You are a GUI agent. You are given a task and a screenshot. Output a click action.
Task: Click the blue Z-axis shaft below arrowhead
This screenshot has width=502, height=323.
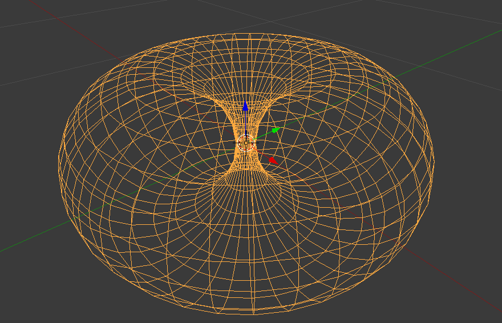pos(245,123)
